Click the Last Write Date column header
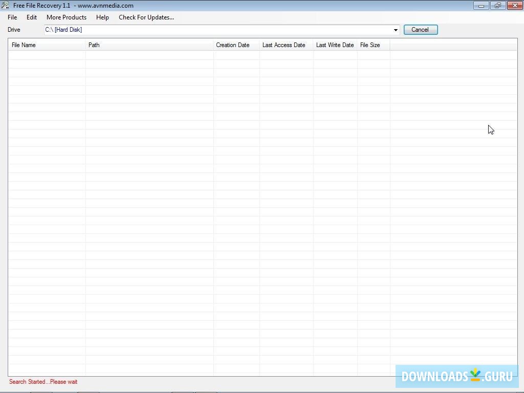Viewport: 524px width, 393px height. click(335, 45)
